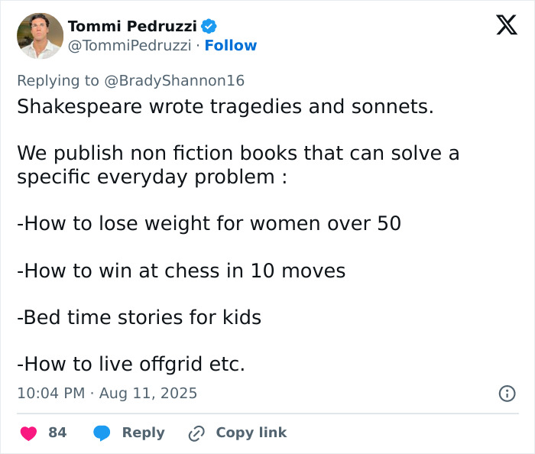This screenshot has height=454, width=535.
Task: Open the 10:04 PM Aug 11, 2025 timestamp
Action: pos(107,394)
